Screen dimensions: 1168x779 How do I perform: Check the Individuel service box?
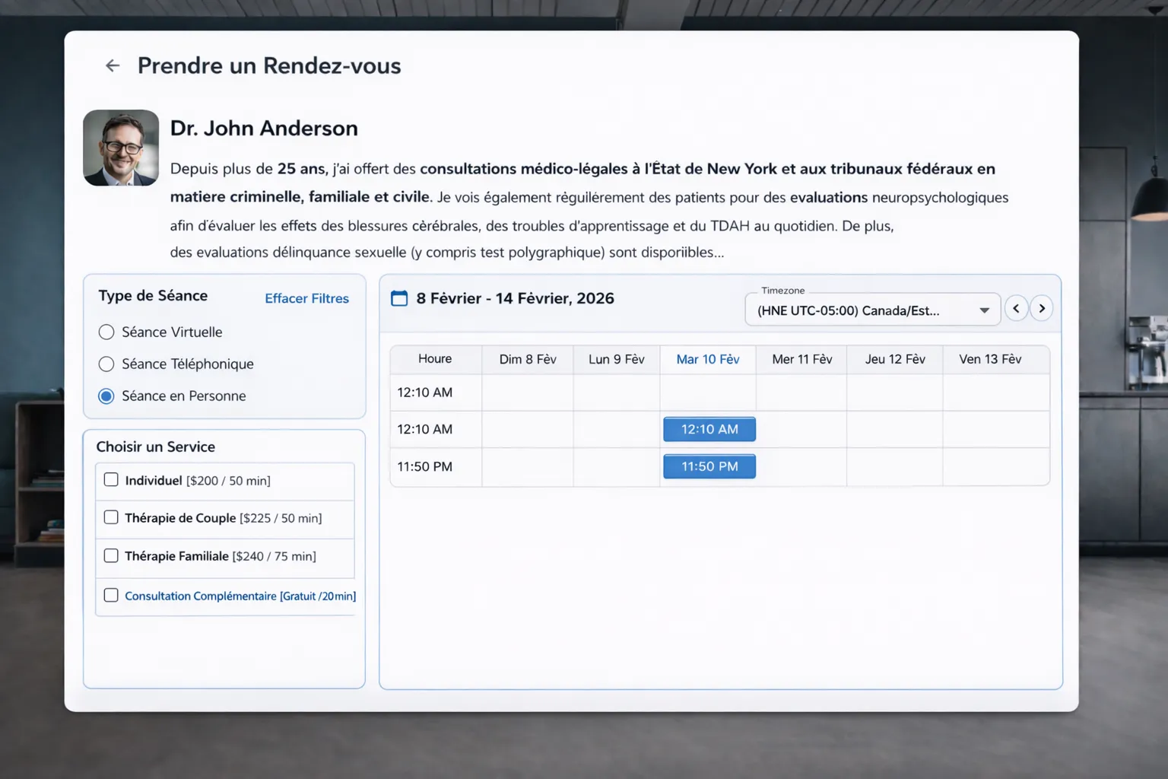(111, 480)
